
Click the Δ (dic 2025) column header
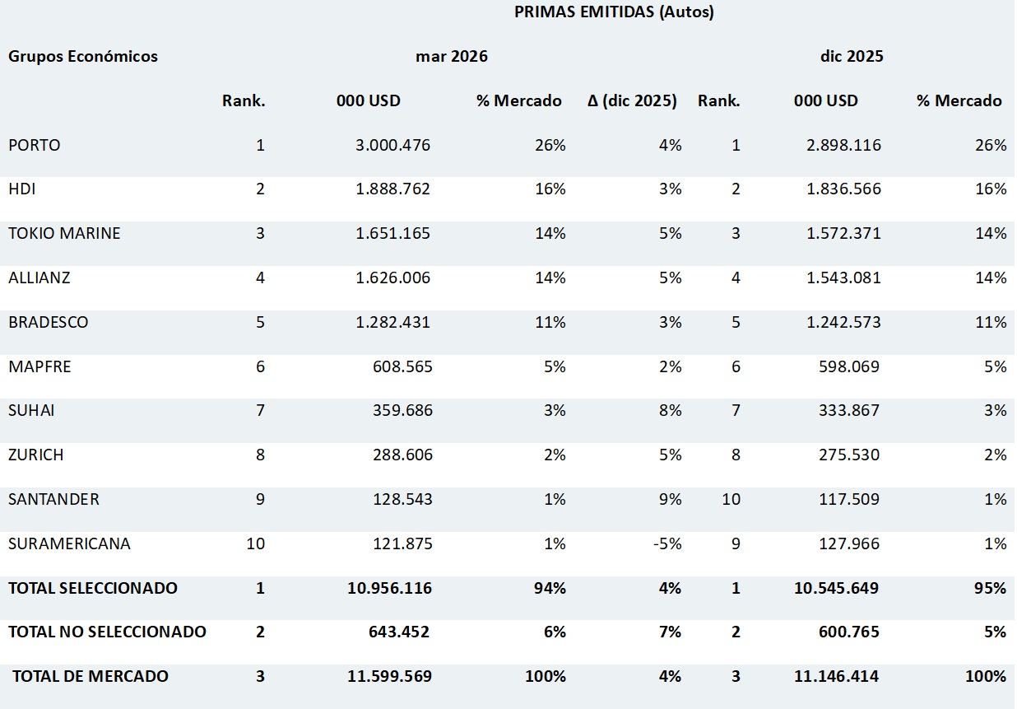coord(633,101)
